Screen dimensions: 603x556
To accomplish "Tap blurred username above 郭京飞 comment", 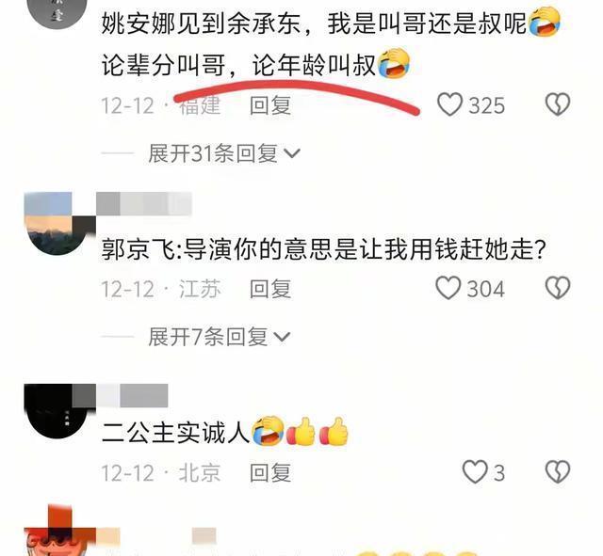I will [144, 203].
